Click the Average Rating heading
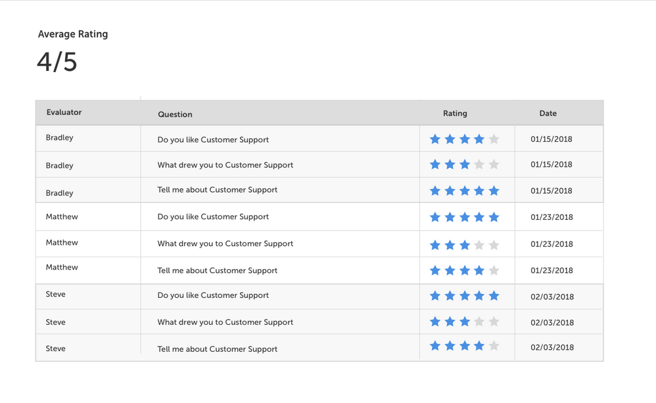Image resolution: width=656 pixels, height=403 pixels. pyautogui.click(x=73, y=34)
